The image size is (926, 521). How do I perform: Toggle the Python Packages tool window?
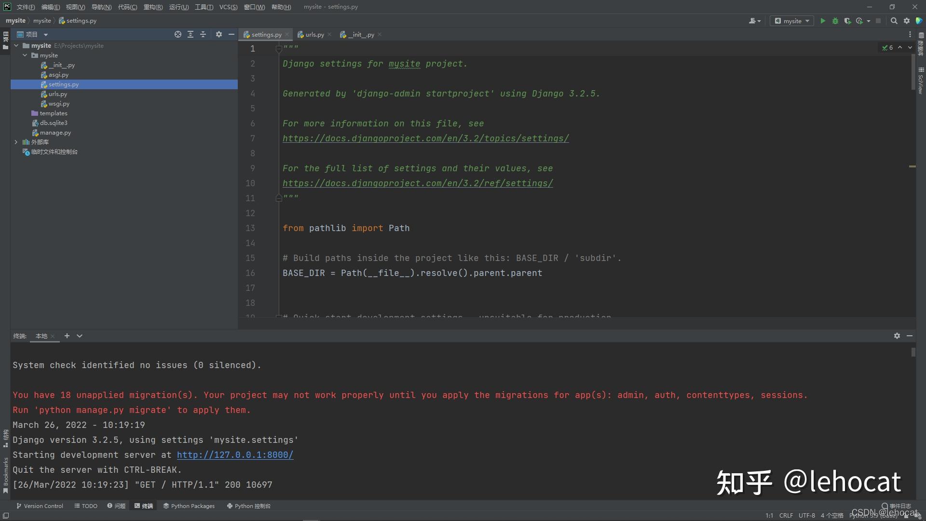pyautogui.click(x=189, y=506)
